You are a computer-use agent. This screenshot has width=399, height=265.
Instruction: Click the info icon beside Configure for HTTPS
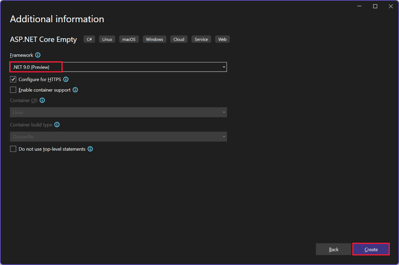coord(66,79)
